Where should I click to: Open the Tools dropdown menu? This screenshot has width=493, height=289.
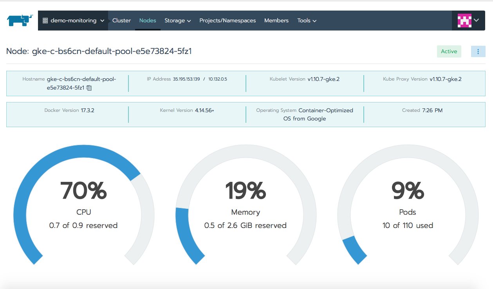(x=307, y=20)
